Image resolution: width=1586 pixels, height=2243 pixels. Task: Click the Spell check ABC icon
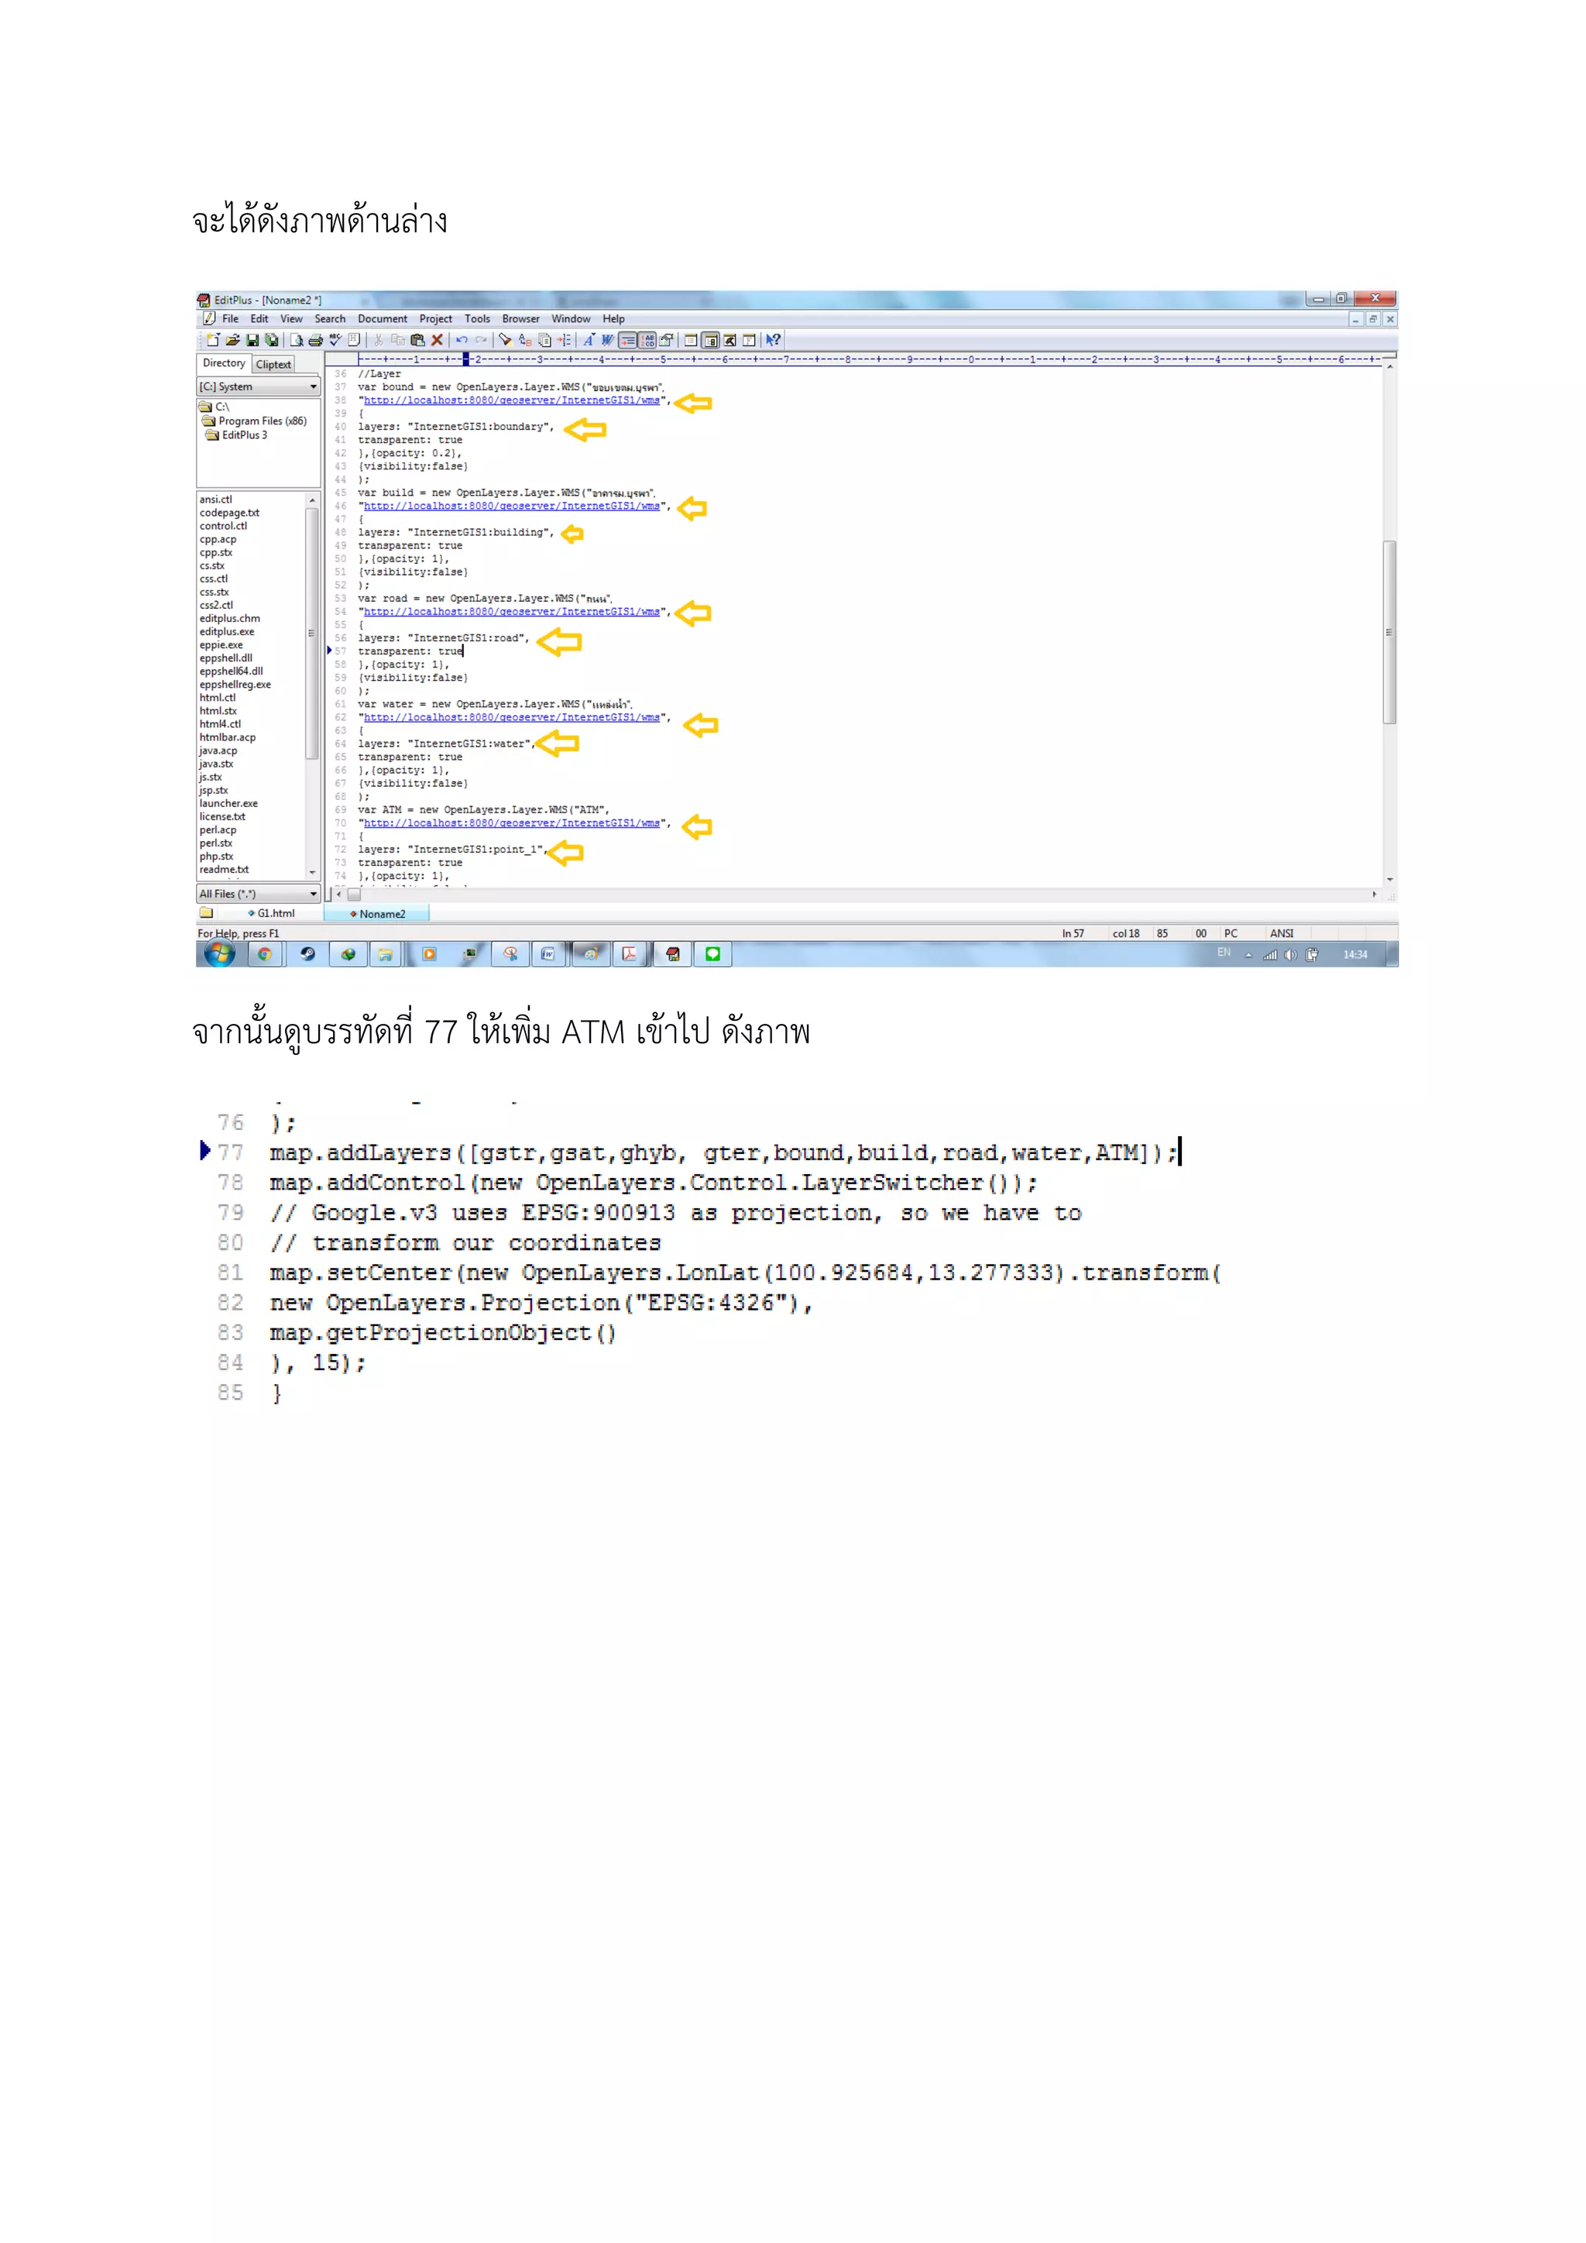[x=335, y=340]
